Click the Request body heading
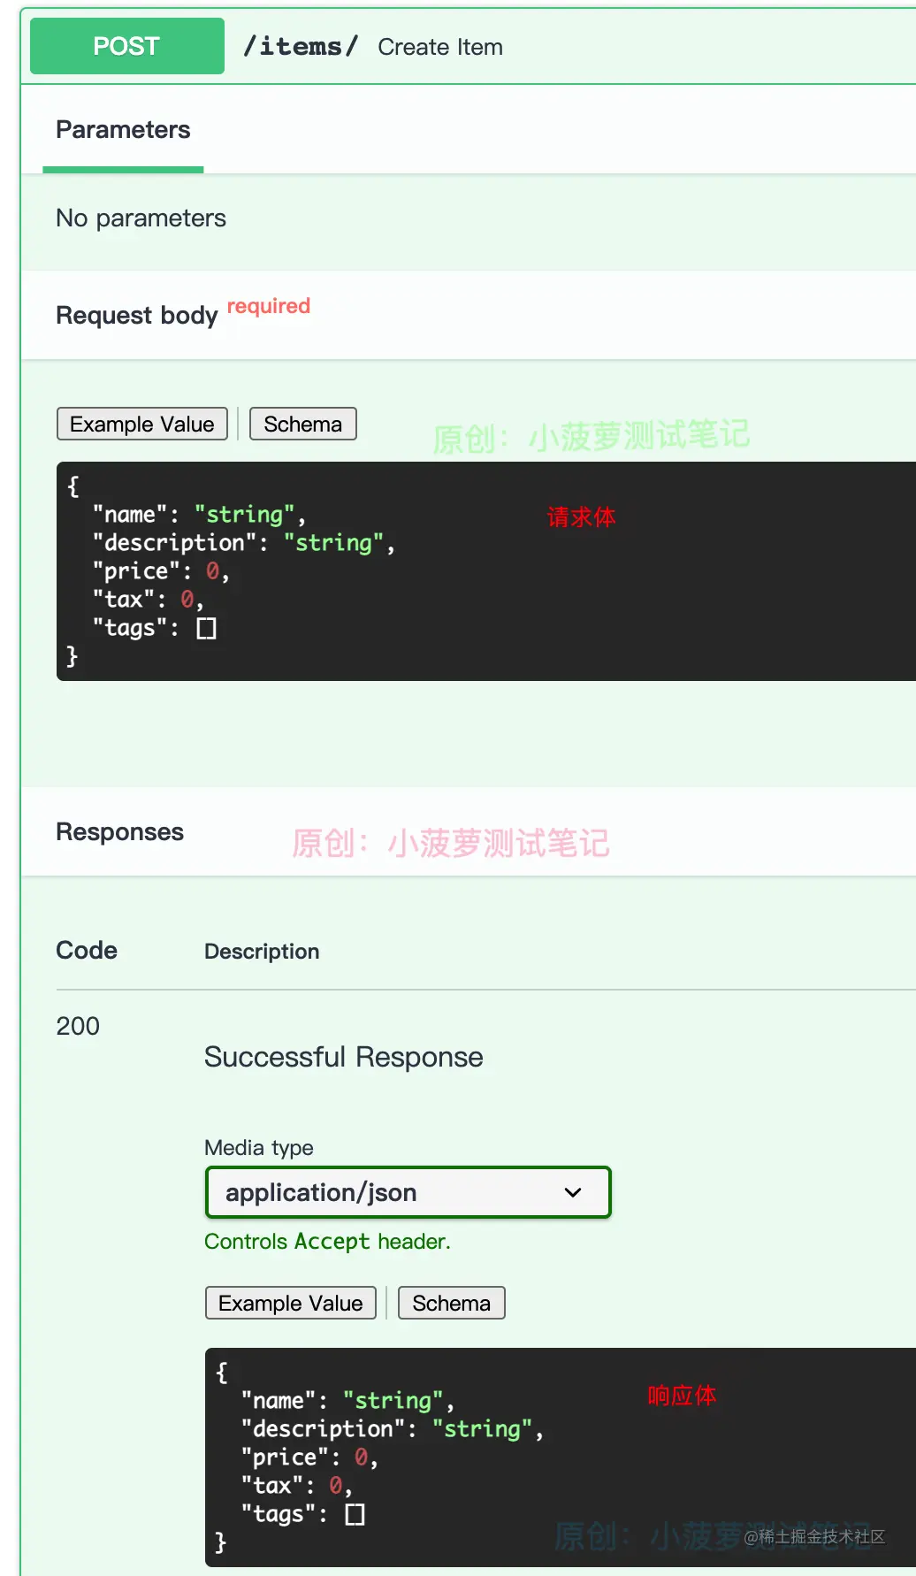The image size is (916, 1576). coord(137,315)
